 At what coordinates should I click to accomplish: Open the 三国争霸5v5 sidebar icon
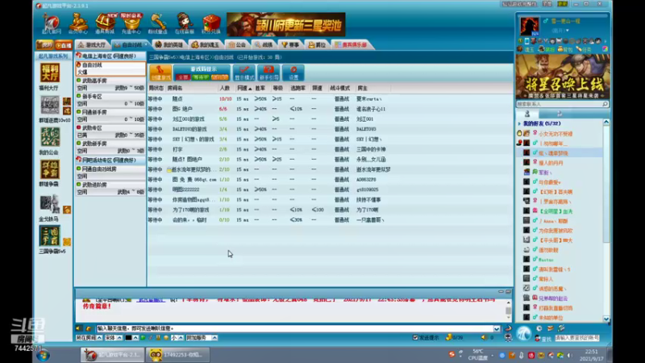coord(50,236)
